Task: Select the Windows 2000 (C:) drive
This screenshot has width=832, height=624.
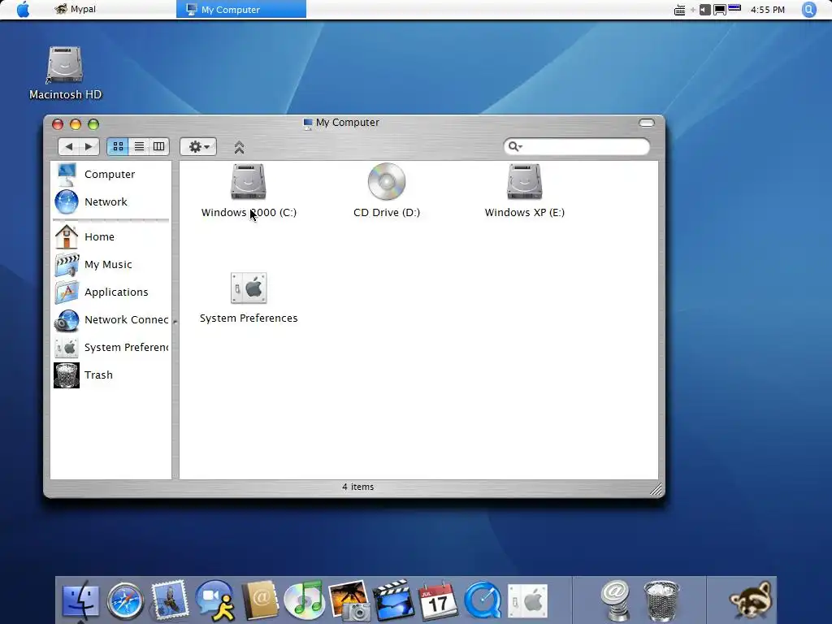Action: tap(249, 190)
